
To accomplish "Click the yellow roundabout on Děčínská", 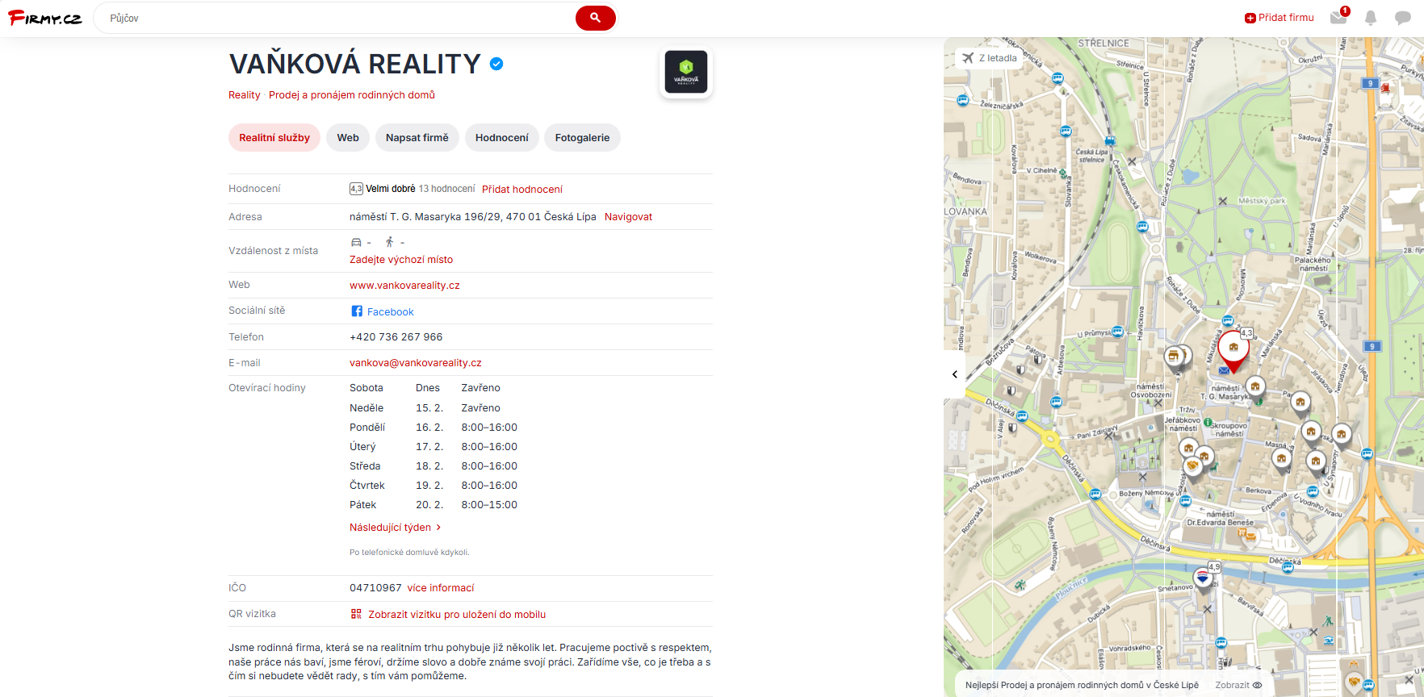I will click(1050, 440).
